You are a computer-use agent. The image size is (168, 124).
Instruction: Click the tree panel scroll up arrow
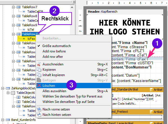coord(72,7)
